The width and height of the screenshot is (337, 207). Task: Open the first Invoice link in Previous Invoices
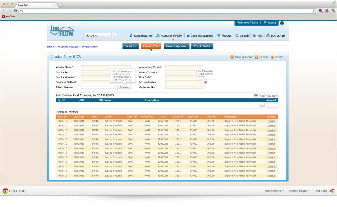point(271,121)
